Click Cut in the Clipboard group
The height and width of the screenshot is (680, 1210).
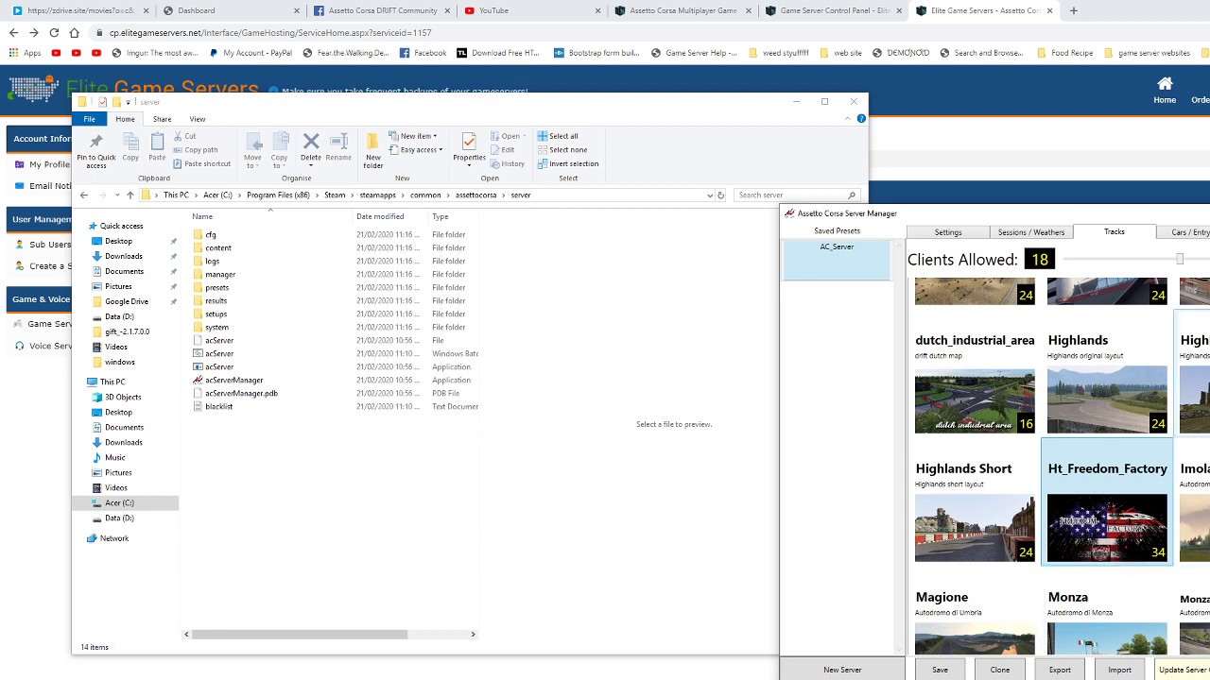pyautogui.click(x=184, y=136)
